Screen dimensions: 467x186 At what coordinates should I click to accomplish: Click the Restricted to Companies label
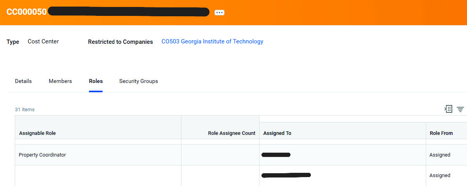120,42
